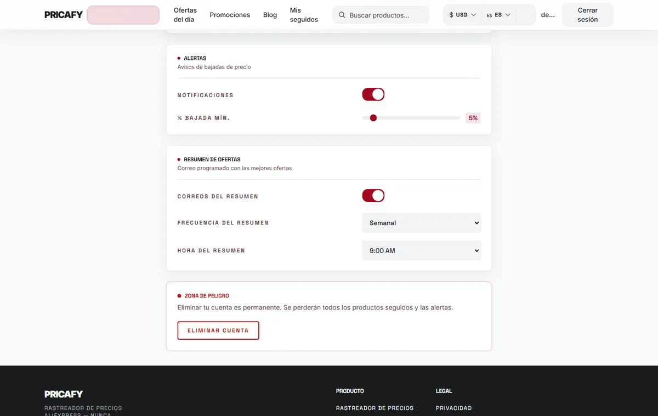Image resolution: width=658 pixels, height=416 pixels.
Task: Click the PRICAFY logo in the header
Action: (x=64, y=15)
